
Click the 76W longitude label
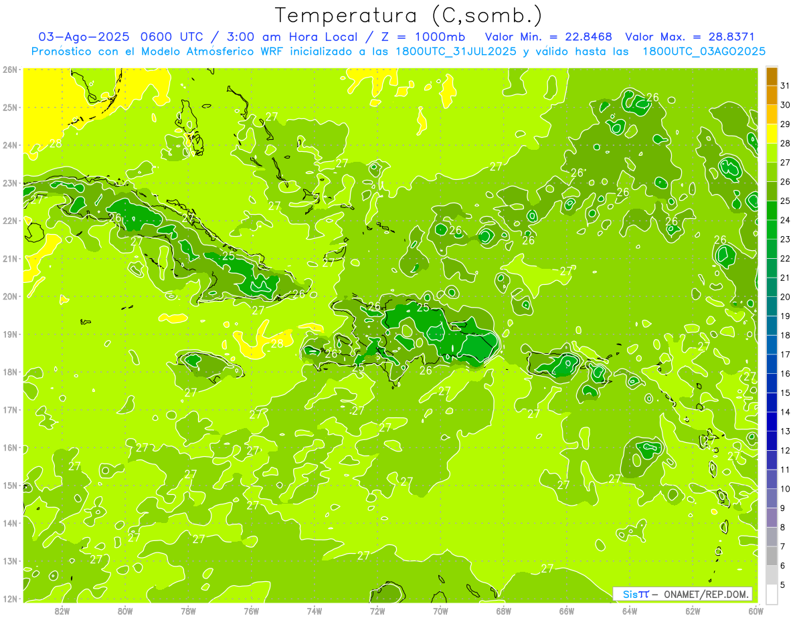(251, 611)
